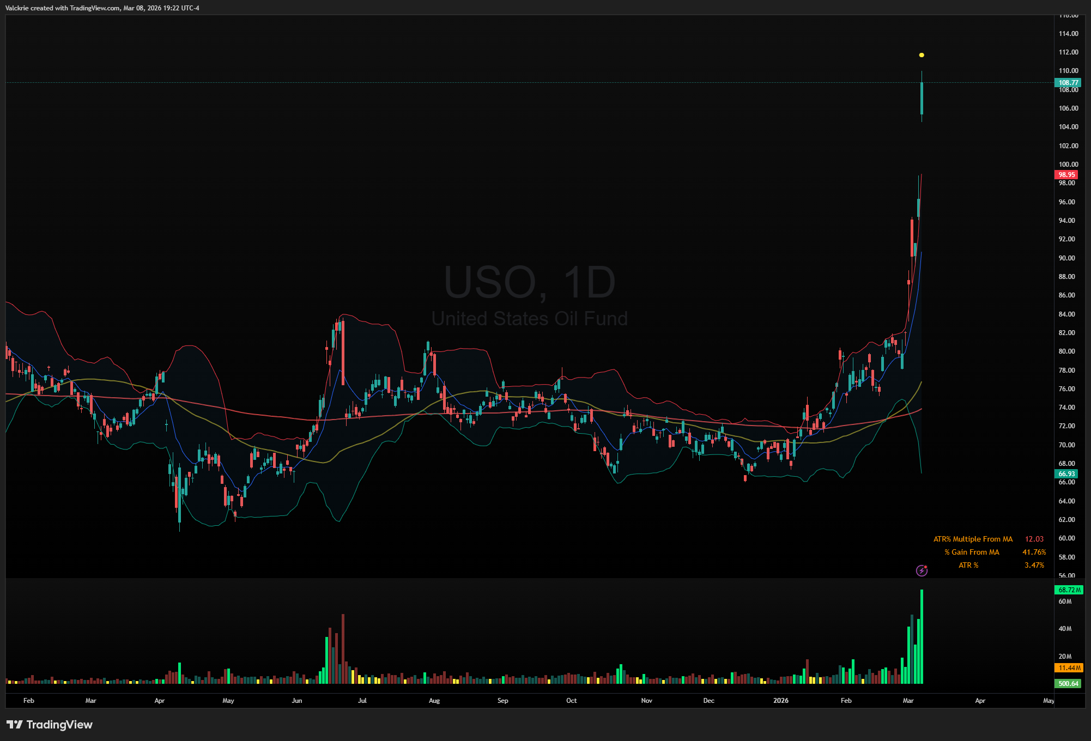The image size is (1091, 741).
Task: Click the ATR% Multiple From MA row
Action: pos(973,539)
